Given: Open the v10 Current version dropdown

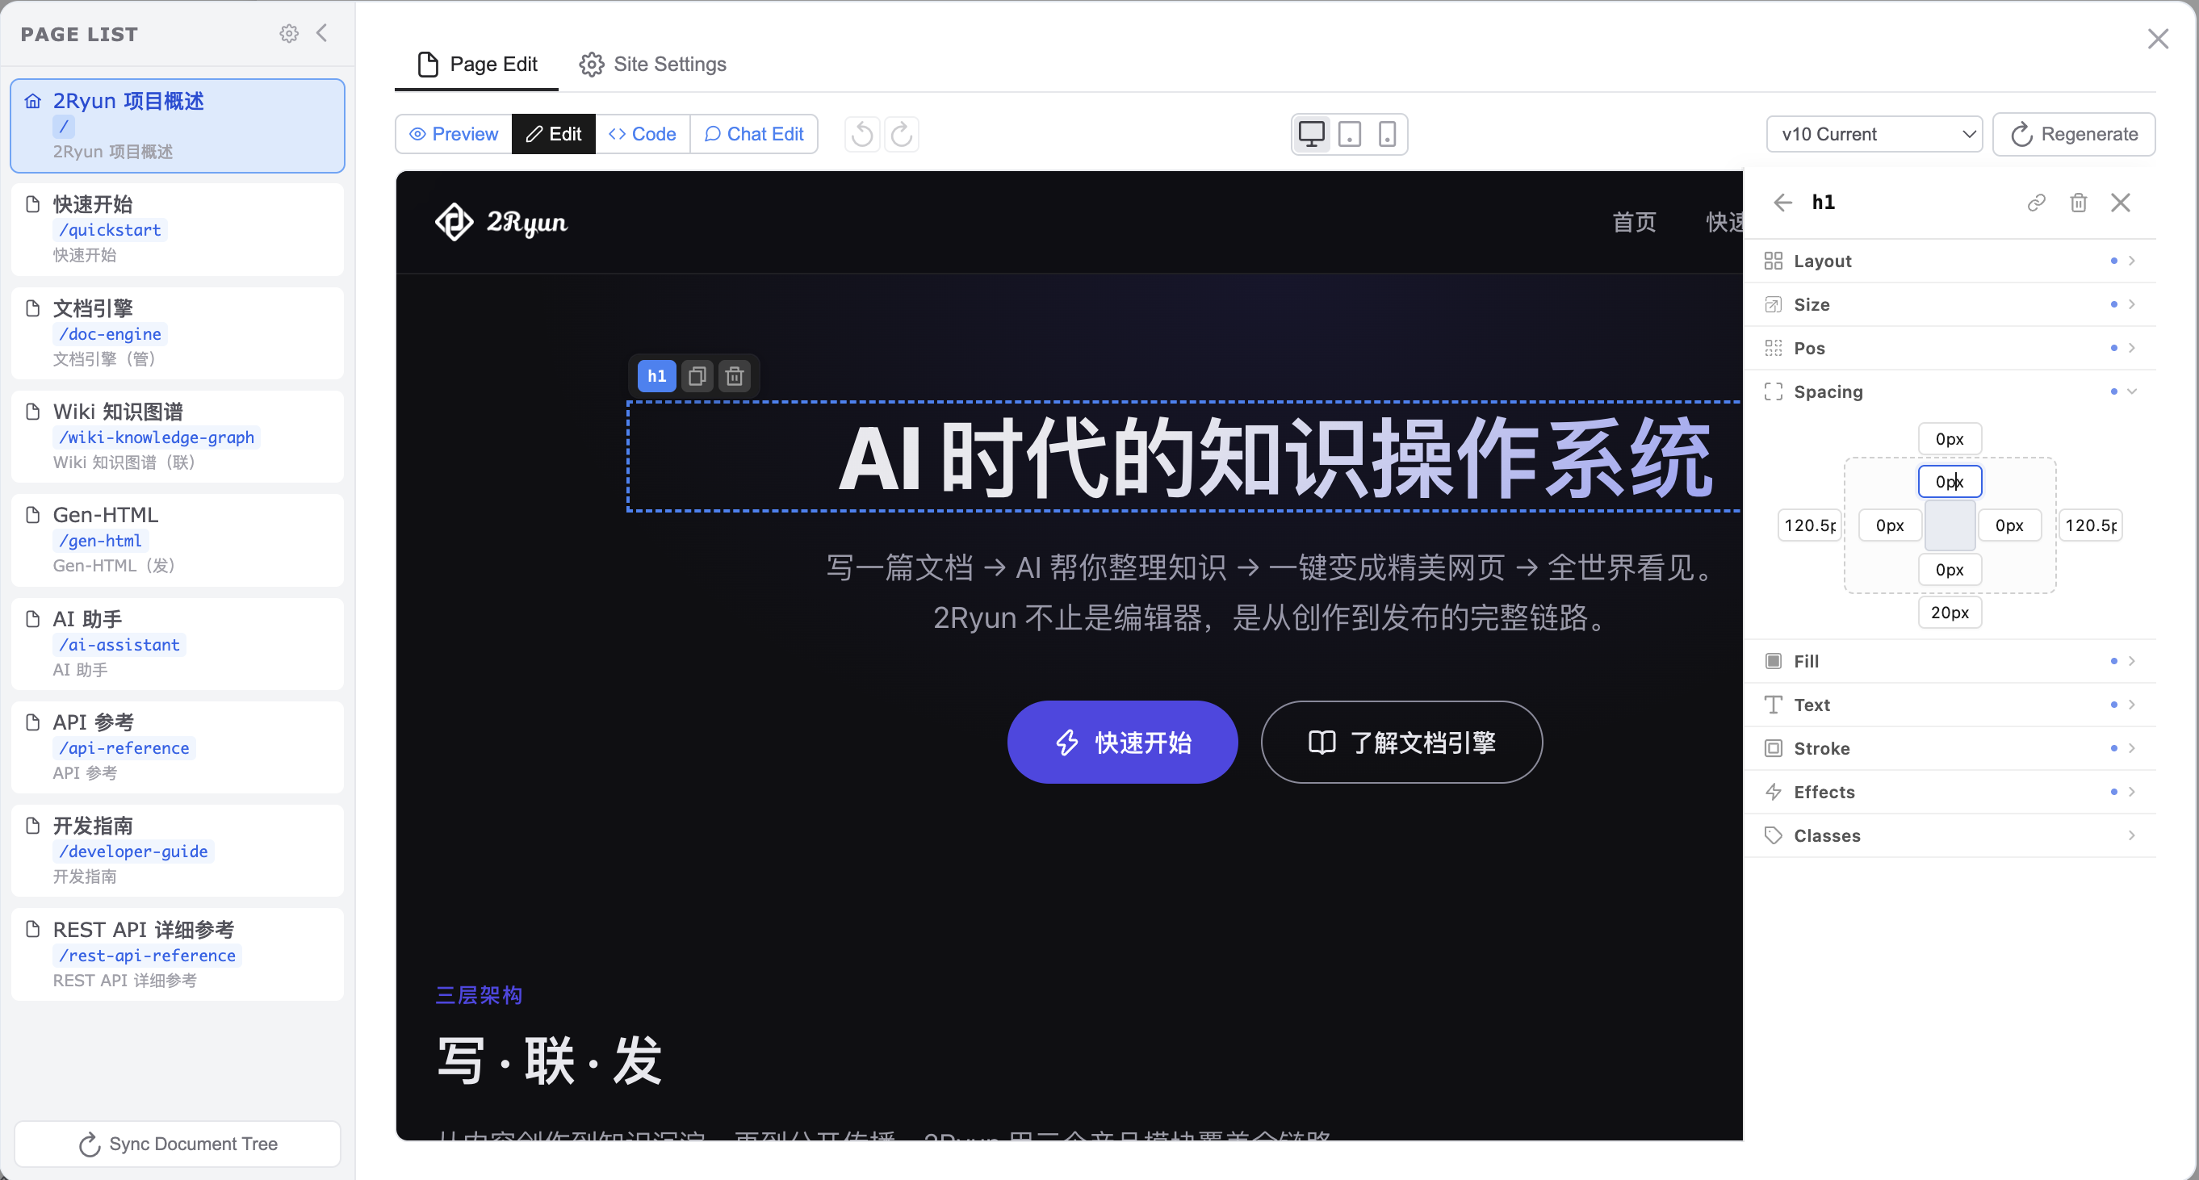Looking at the screenshot, I should pyautogui.click(x=1874, y=134).
